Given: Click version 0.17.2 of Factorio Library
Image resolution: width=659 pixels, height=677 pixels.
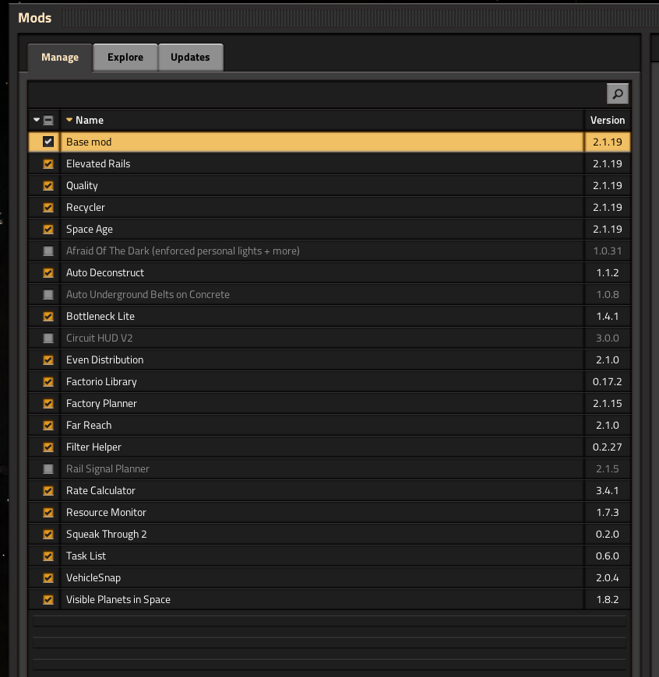Looking at the screenshot, I should click(607, 381).
